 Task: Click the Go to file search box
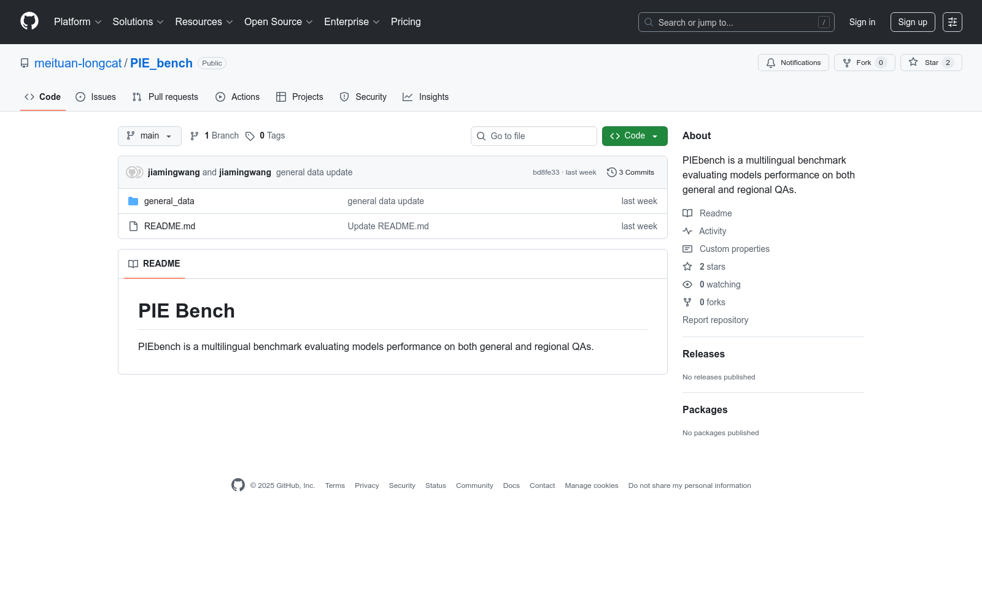(534, 136)
